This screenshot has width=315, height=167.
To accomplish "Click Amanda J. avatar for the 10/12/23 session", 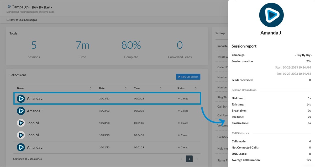I will point(21,147).
